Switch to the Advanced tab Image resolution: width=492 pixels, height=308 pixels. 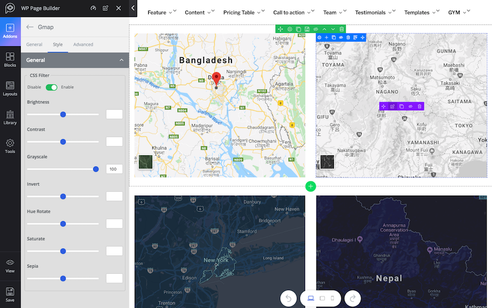point(83,44)
